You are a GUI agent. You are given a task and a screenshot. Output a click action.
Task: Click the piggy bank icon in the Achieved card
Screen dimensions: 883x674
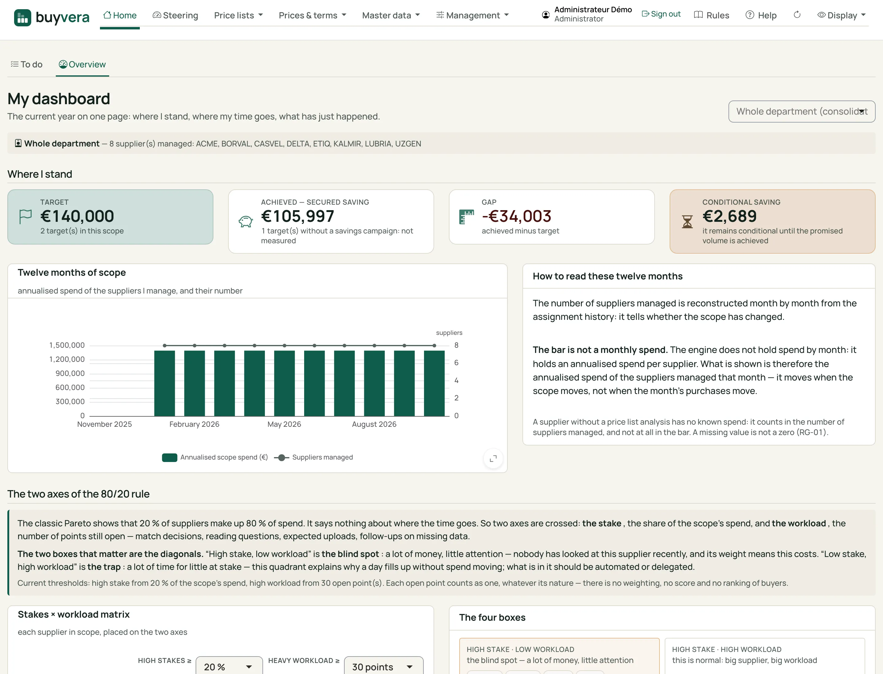point(246,222)
